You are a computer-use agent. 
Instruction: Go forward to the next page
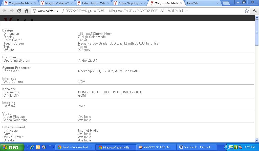[x=12, y=11]
